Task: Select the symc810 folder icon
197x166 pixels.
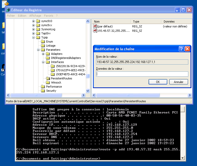Action: point(38,21)
